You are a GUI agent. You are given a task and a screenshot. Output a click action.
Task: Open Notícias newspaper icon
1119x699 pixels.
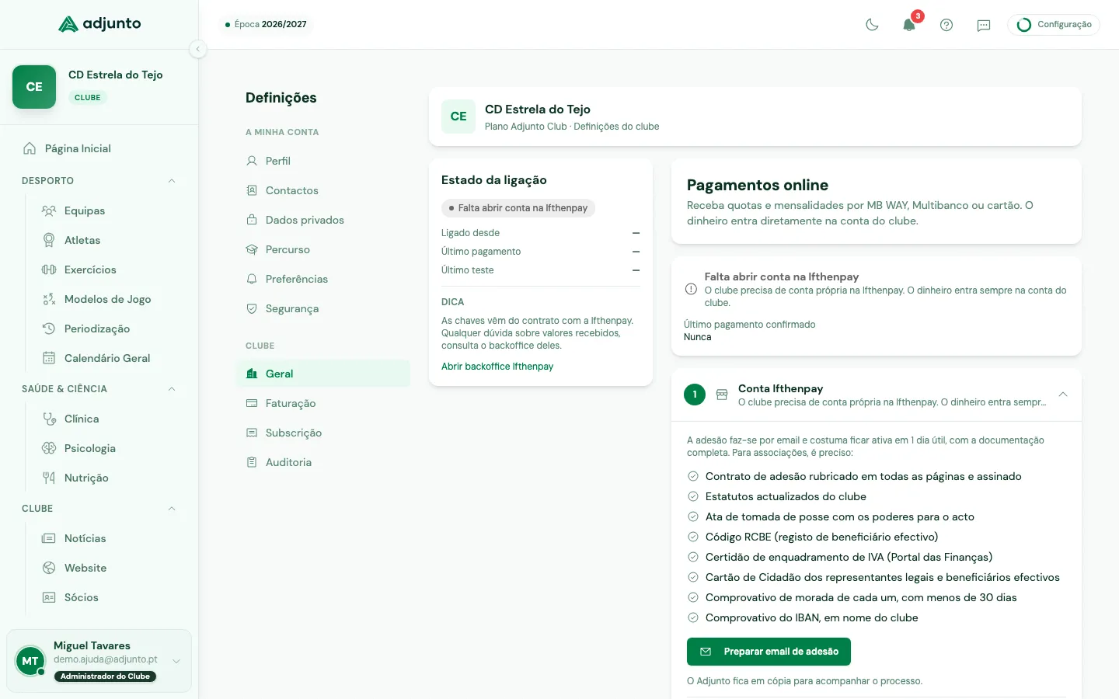pyautogui.click(x=49, y=538)
